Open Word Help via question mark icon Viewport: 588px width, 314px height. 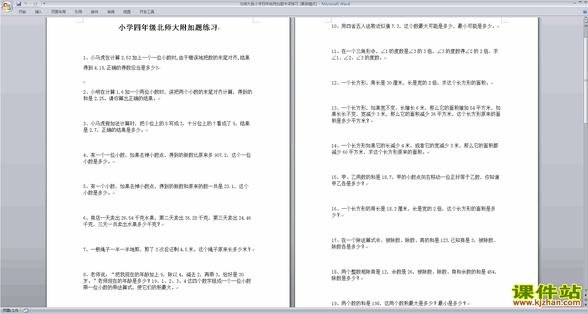[x=585, y=12]
